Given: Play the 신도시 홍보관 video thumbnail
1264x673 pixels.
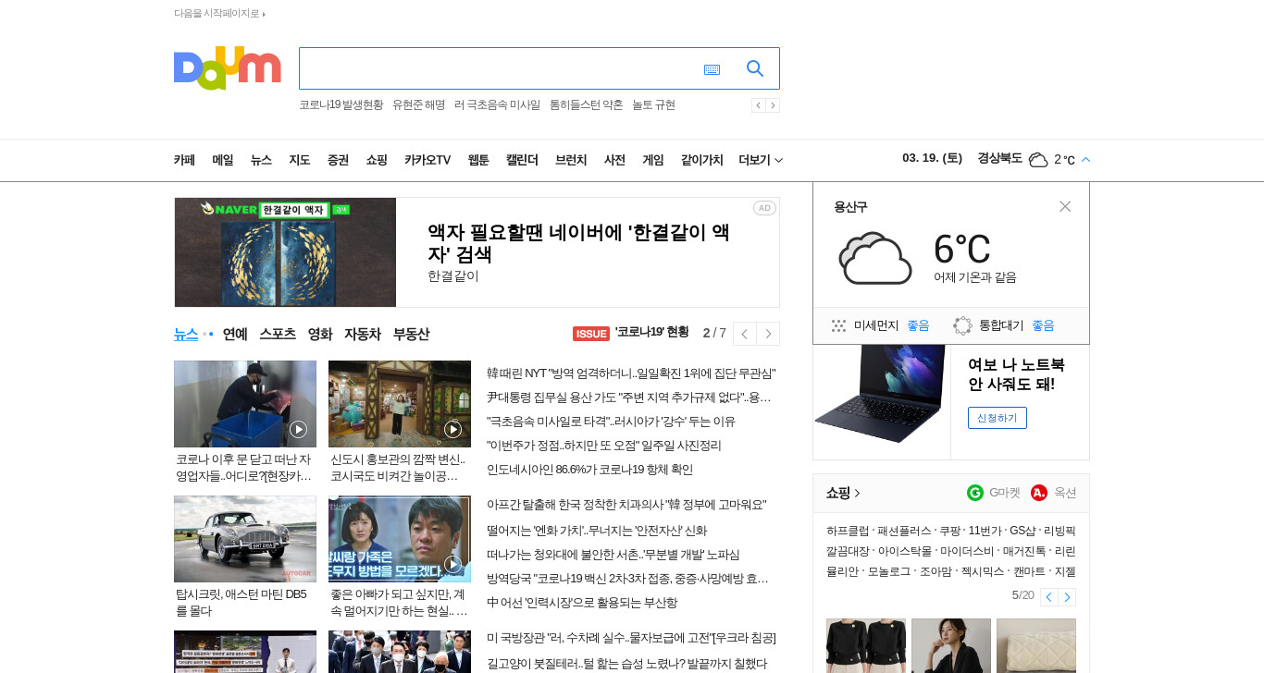Looking at the screenshot, I should pyautogui.click(x=452, y=429).
